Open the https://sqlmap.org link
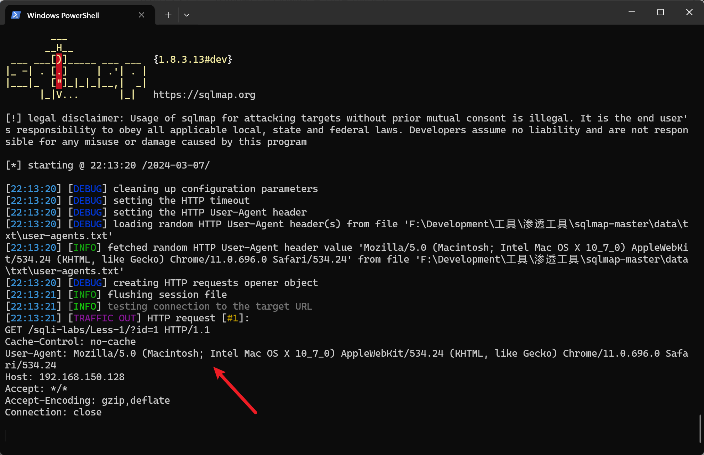704x455 pixels. pyautogui.click(x=204, y=95)
